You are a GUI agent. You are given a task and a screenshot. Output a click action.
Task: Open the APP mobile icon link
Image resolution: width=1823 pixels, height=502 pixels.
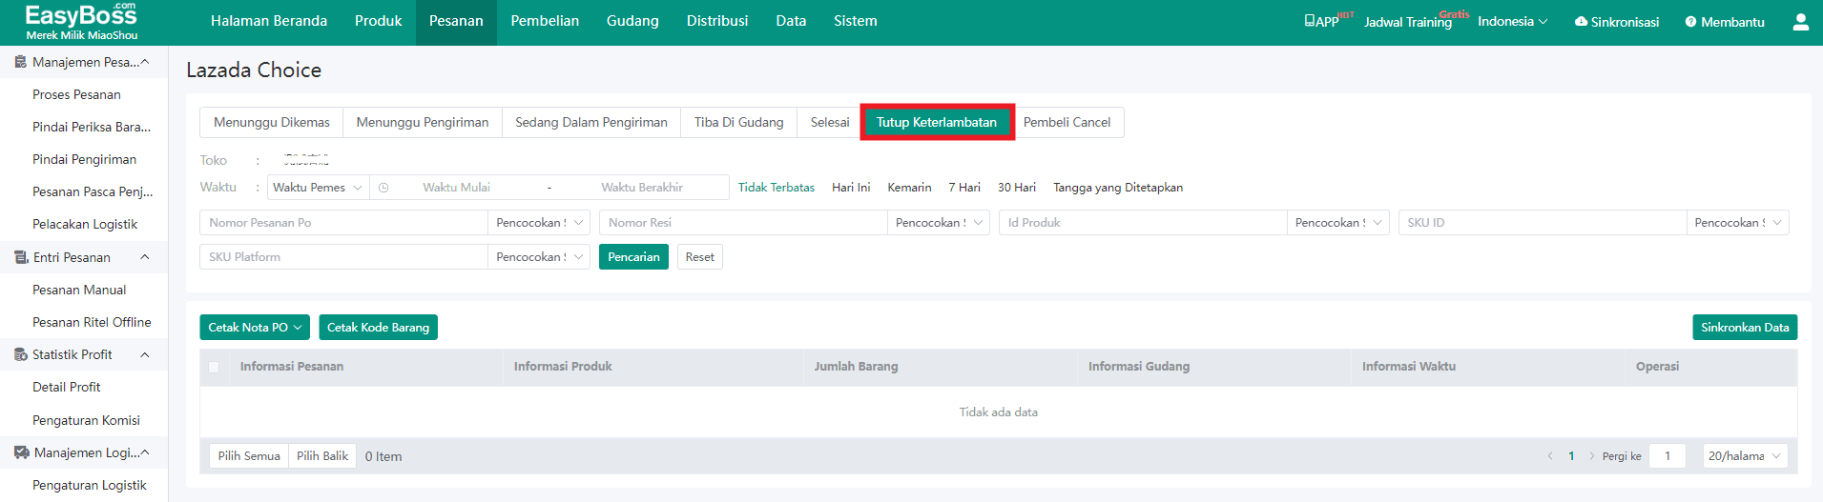(1310, 21)
